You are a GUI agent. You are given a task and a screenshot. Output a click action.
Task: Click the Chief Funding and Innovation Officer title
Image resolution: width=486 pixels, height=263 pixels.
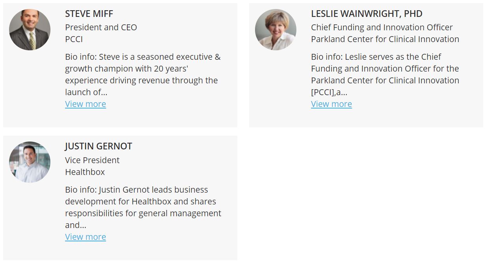382,28
